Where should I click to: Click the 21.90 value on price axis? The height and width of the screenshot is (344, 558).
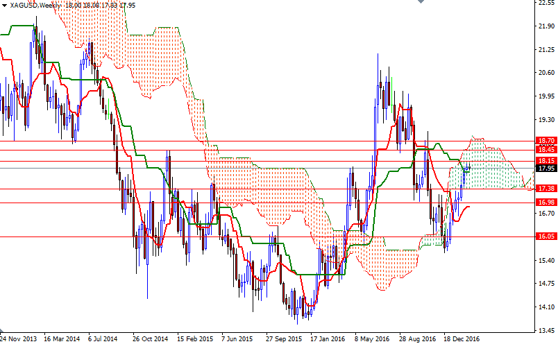point(547,26)
